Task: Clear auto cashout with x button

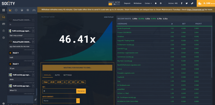Action: 78,101
